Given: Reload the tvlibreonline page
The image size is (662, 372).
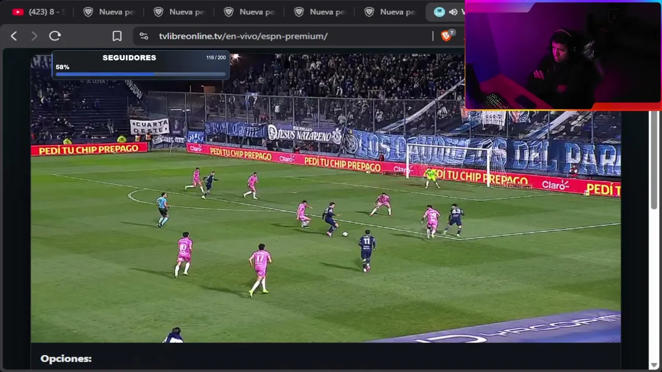Looking at the screenshot, I should 55,36.
